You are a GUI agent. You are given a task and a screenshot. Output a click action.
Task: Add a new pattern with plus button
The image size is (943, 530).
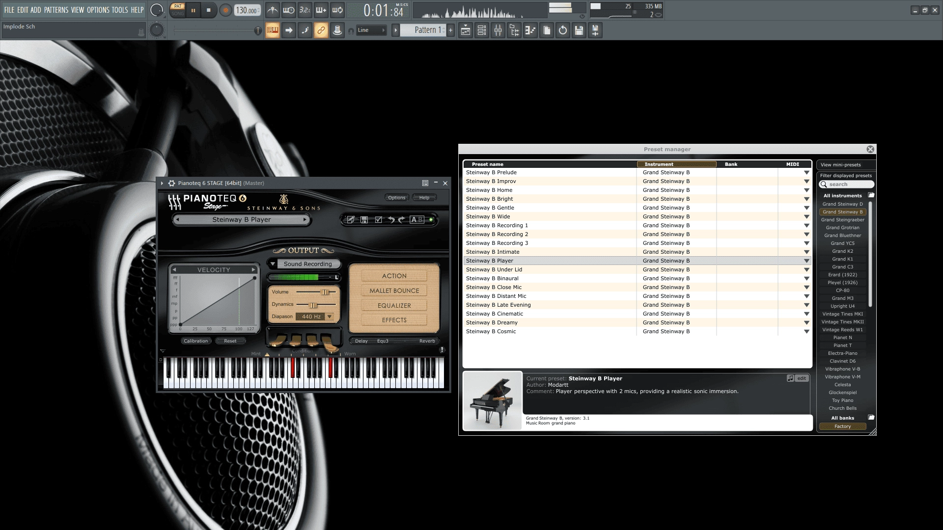pyautogui.click(x=450, y=30)
